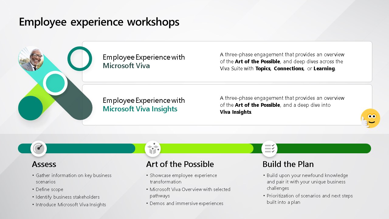Click the Build the Plan checklist icon
The height and width of the screenshot is (219, 389).
tap(269, 148)
